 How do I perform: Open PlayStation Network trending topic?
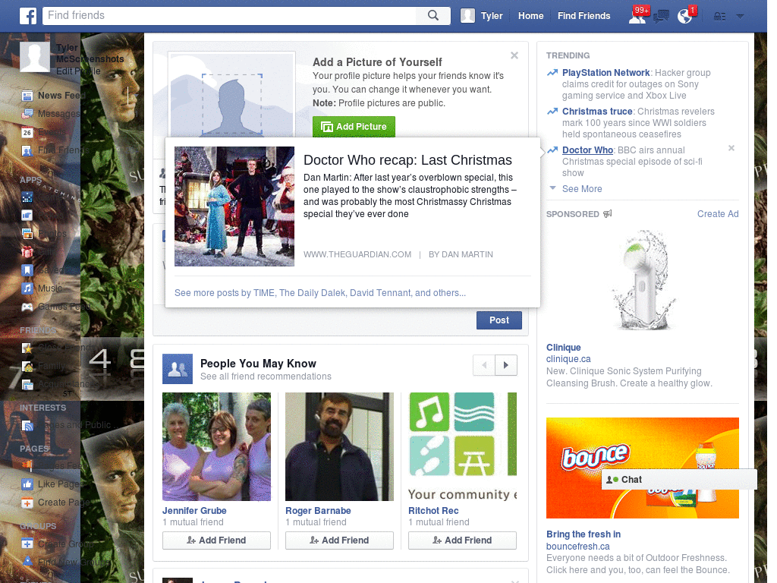click(x=606, y=73)
